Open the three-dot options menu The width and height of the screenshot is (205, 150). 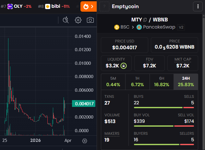(198, 6)
